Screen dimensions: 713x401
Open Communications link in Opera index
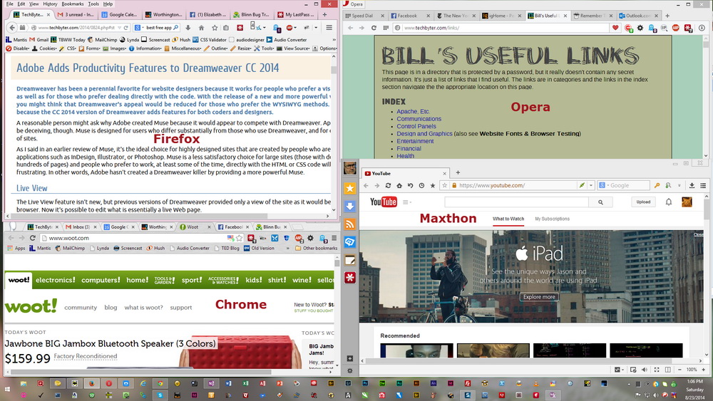419,119
